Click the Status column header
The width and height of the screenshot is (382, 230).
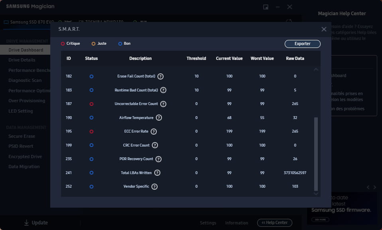click(91, 59)
